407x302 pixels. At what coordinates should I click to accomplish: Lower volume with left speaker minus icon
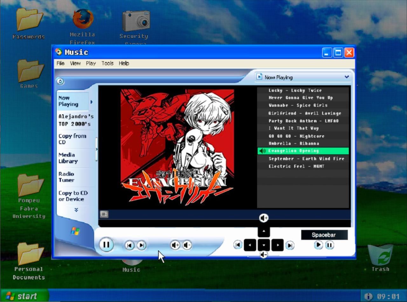coord(187,245)
